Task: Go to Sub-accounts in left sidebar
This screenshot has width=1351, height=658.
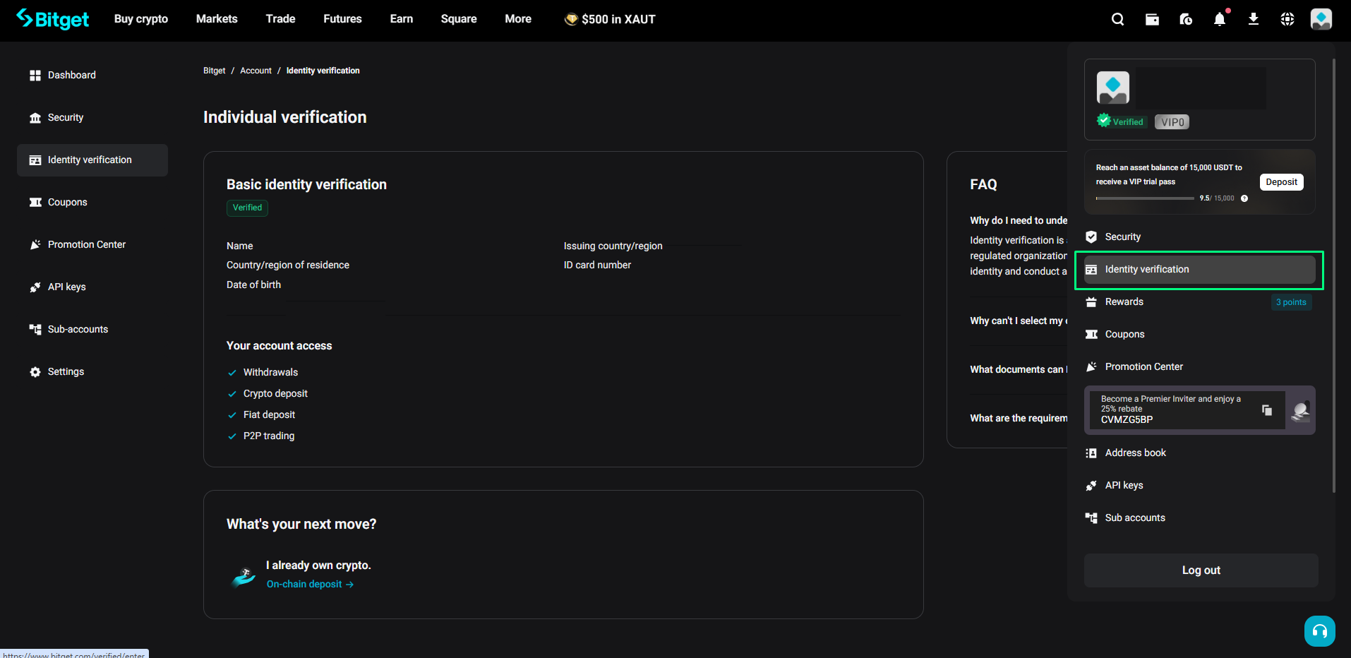Action: tap(78, 329)
